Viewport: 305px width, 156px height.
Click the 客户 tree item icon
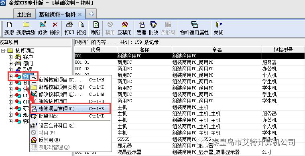pyautogui.click(x=18, y=57)
